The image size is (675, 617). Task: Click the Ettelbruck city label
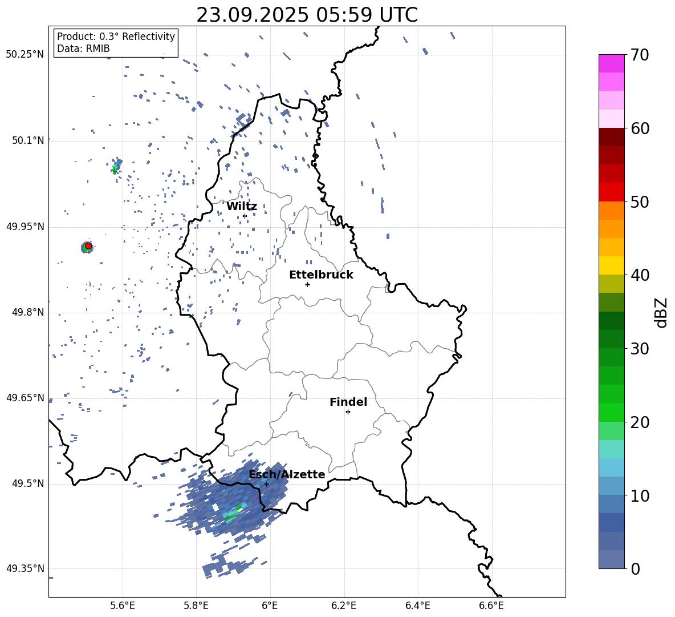321,275
